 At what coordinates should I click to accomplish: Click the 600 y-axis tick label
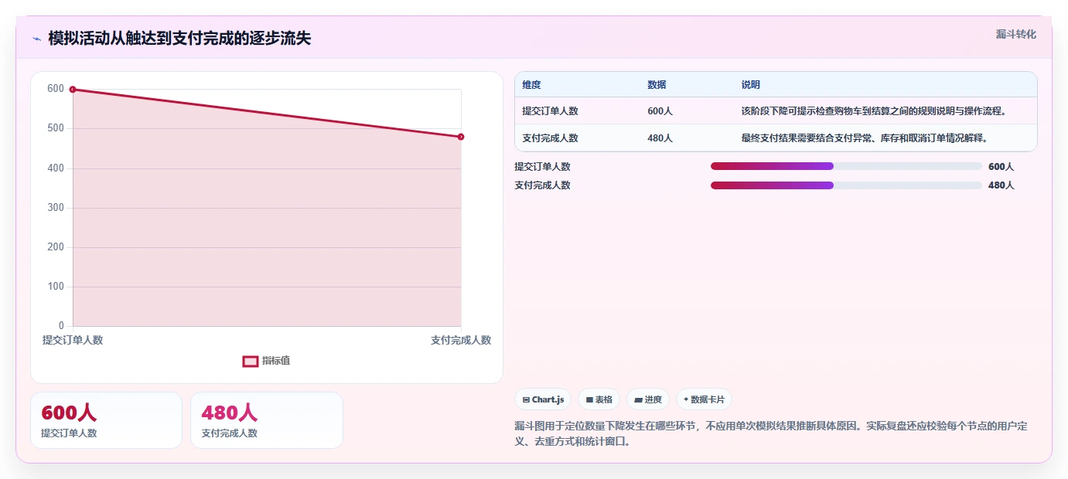(56, 89)
